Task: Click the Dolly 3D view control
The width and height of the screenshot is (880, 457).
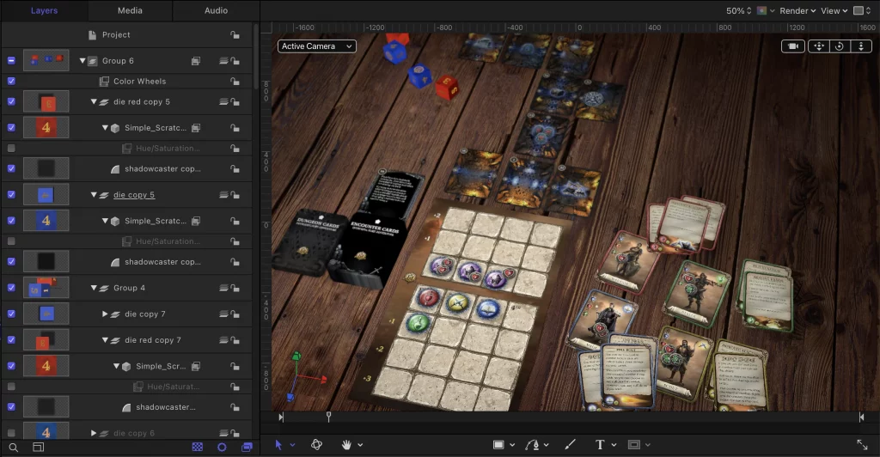Action: coord(861,46)
